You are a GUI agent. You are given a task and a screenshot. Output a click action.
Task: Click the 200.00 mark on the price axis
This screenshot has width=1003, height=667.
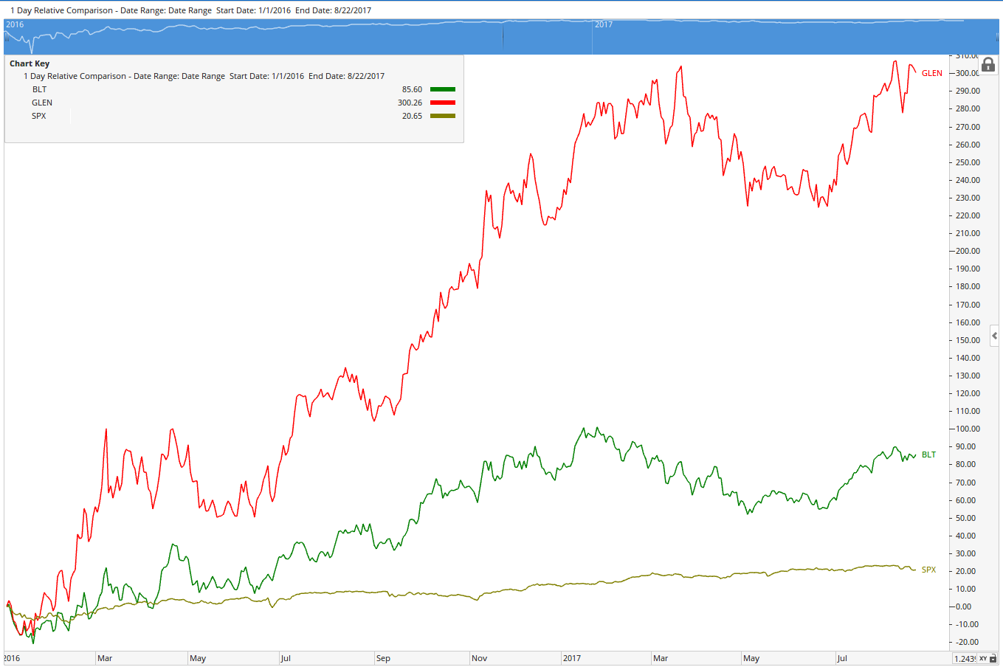(x=968, y=251)
